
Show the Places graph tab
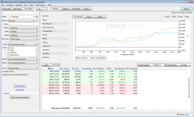(89, 17)
